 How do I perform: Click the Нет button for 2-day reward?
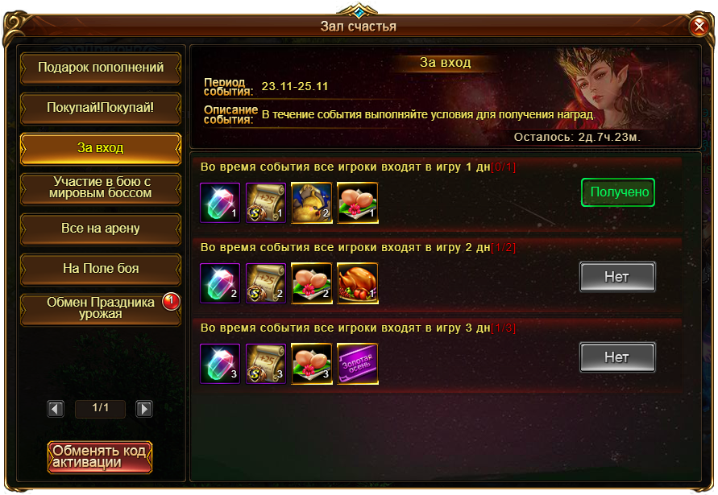click(617, 277)
